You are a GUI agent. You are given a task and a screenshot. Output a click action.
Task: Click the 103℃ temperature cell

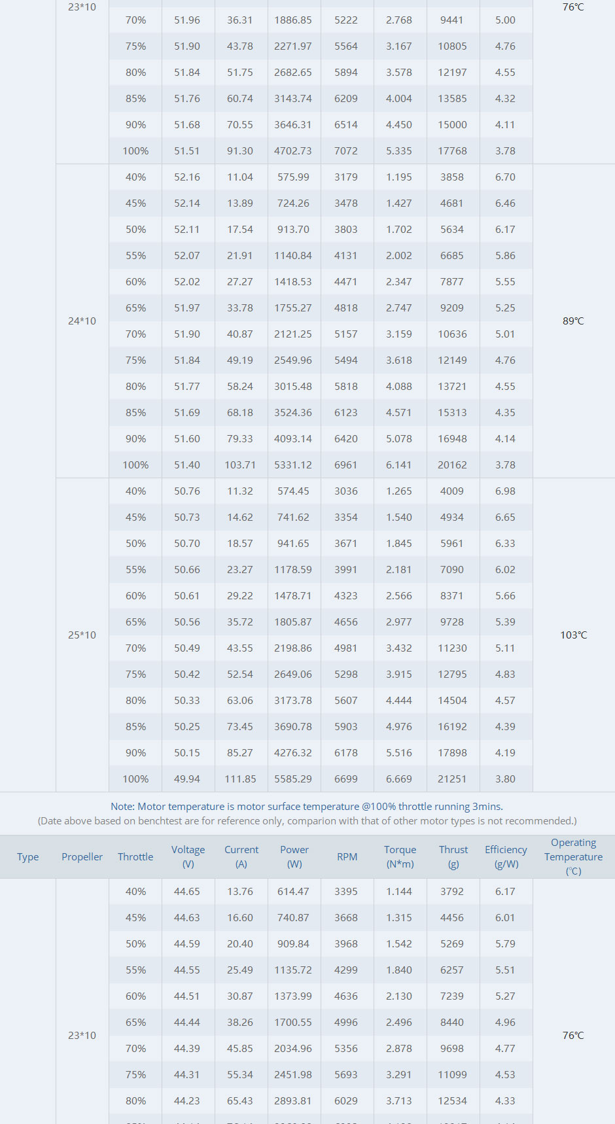573,635
